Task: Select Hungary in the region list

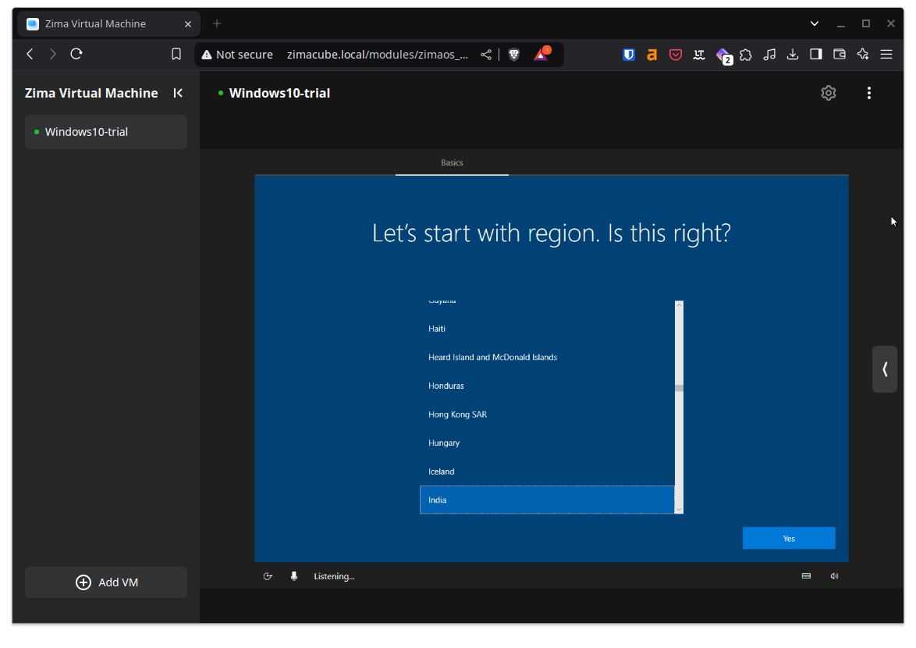Action: coord(547,443)
